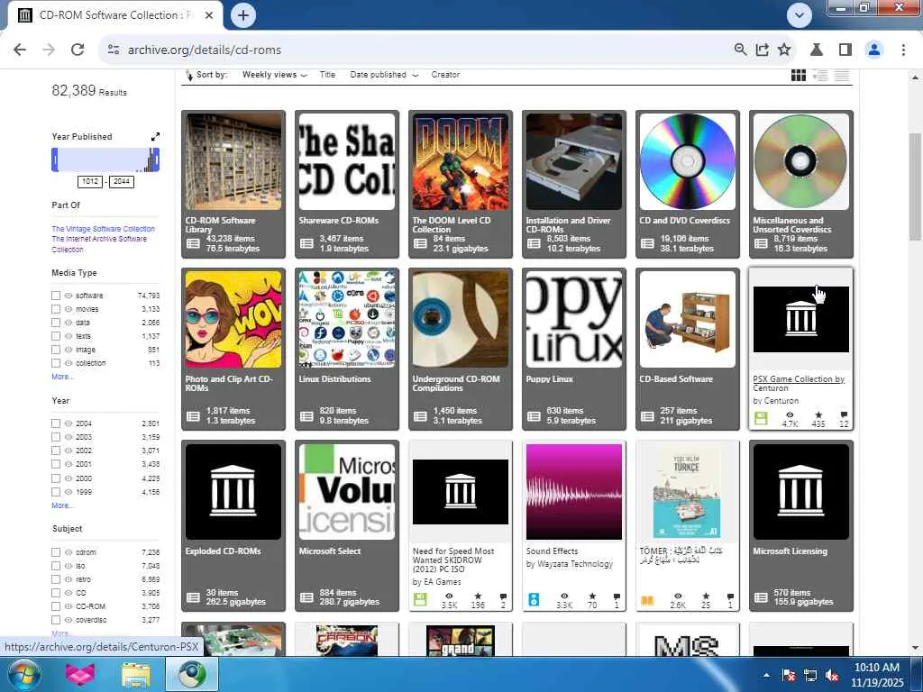Open Installation and Driver CD-ROMs collection

click(x=574, y=184)
